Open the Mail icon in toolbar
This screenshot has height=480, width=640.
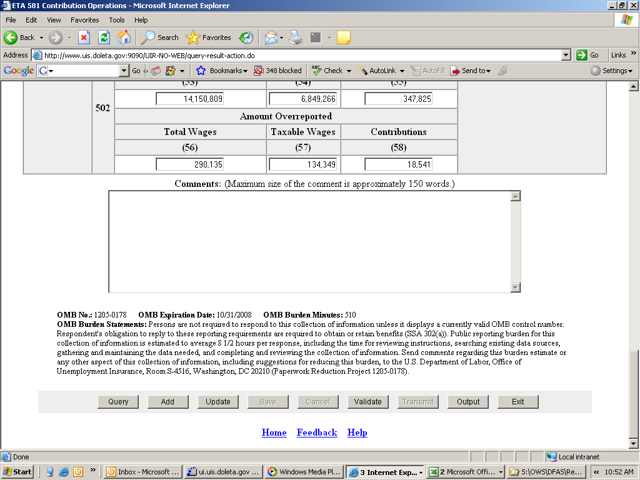point(271,37)
